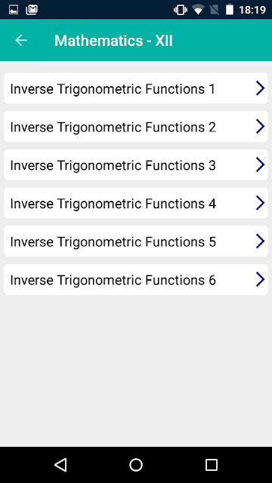
Task: Tap the Android back navigation triangle
Action: [x=60, y=465]
